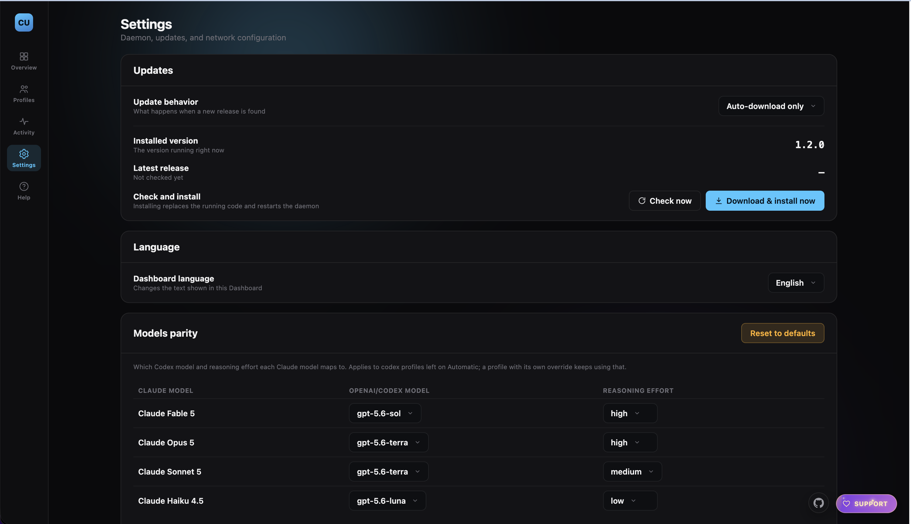Click the Latest release label

(161, 168)
